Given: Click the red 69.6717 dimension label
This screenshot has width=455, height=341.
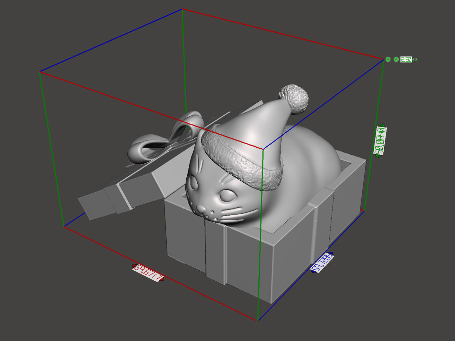Looking at the screenshot, I should (x=148, y=273).
